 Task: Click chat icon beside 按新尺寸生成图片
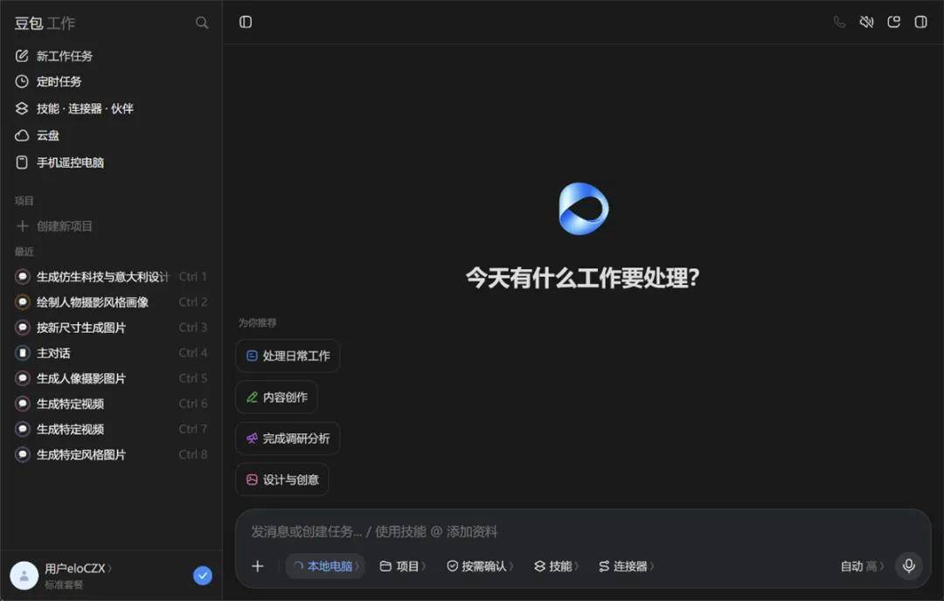point(22,328)
